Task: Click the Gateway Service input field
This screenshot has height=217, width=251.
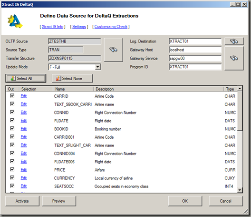Action: (x=195, y=58)
